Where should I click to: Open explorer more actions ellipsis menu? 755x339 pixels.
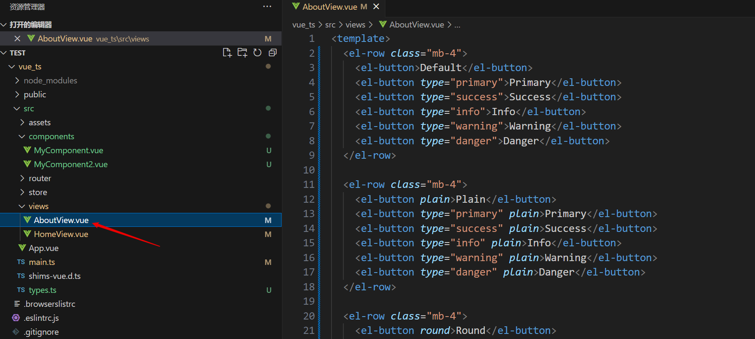pyautogui.click(x=267, y=6)
